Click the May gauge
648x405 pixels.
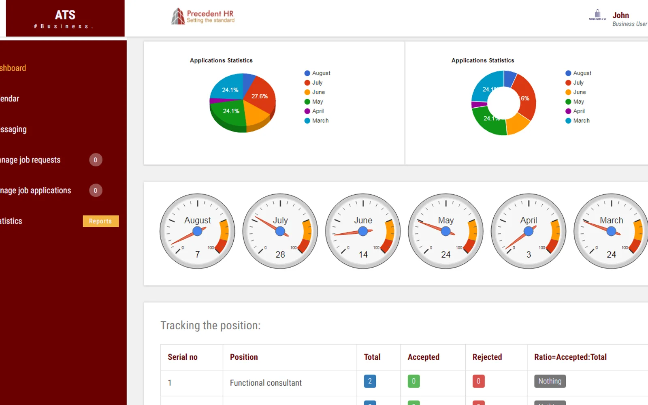(446, 231)
